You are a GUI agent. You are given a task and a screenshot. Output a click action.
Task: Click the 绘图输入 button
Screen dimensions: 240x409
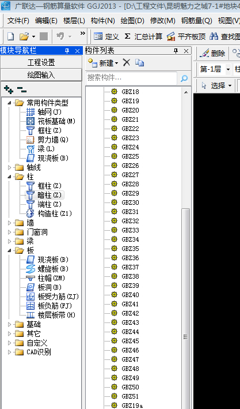pyautogui.click(x=41, y=75)
